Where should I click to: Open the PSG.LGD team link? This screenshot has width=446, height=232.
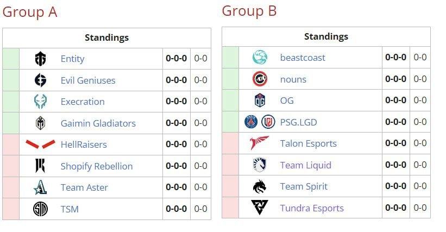point(298,122)
